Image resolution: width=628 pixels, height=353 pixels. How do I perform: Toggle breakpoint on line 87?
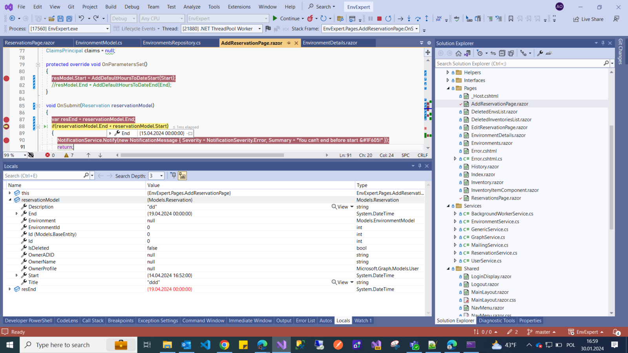(6, 120)
